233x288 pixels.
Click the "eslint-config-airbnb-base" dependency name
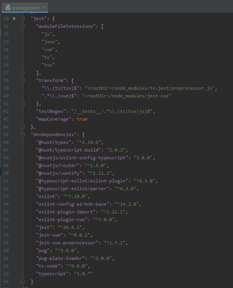(x=72, y=204)
